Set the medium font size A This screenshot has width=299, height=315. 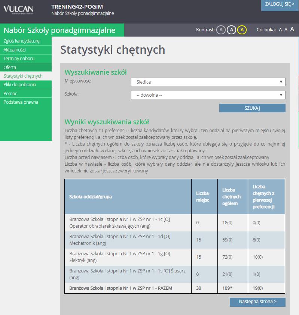(286, 30)
